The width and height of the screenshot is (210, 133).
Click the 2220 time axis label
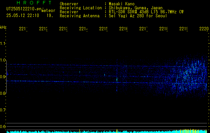[204, 29]
